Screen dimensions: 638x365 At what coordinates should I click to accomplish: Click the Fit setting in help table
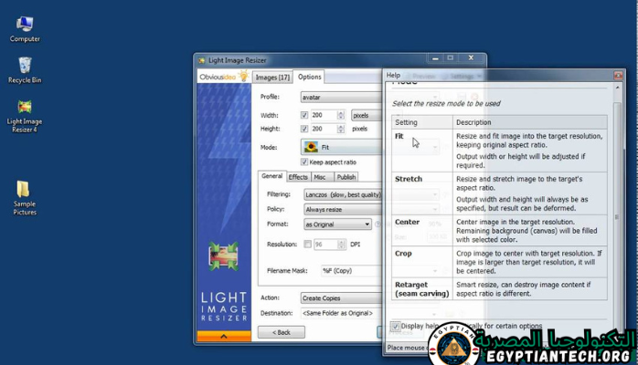tap(399, 136)
